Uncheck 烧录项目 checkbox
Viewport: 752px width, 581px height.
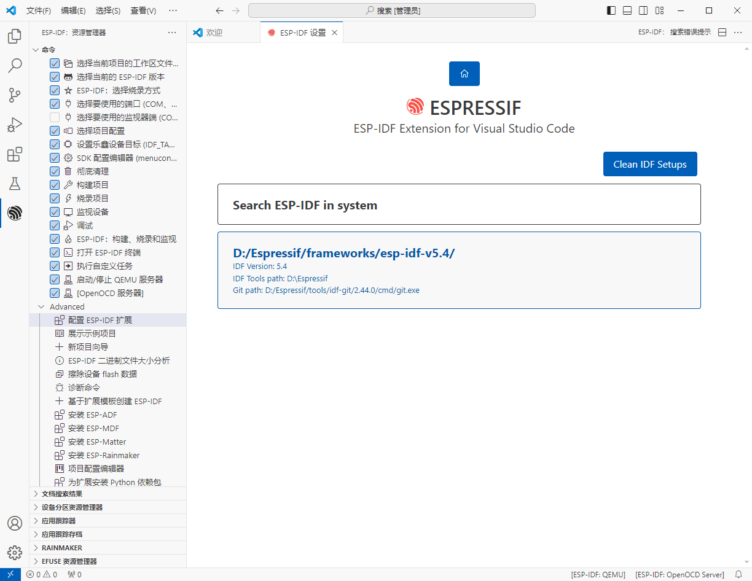coord(55,198)
